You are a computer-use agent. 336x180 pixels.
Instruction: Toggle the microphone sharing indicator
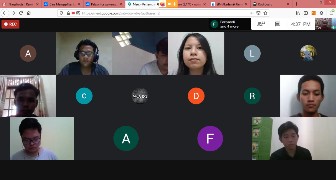click(x=175, y=4)
